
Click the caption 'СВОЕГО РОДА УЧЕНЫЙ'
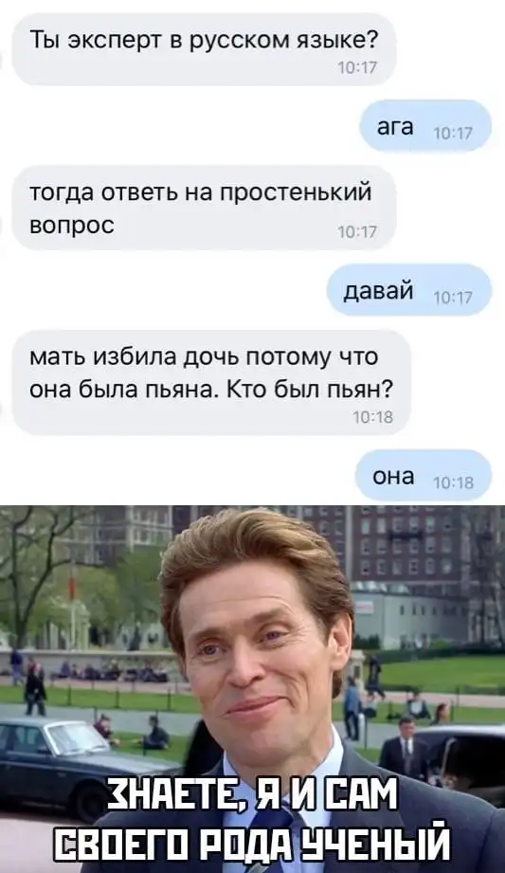pyautogui.click(x=254, y=842)
